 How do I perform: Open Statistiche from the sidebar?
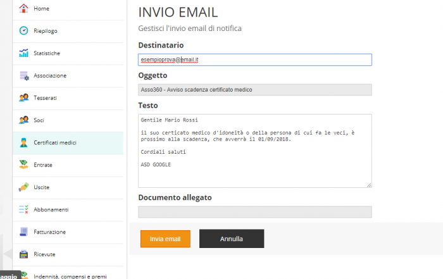68,53
